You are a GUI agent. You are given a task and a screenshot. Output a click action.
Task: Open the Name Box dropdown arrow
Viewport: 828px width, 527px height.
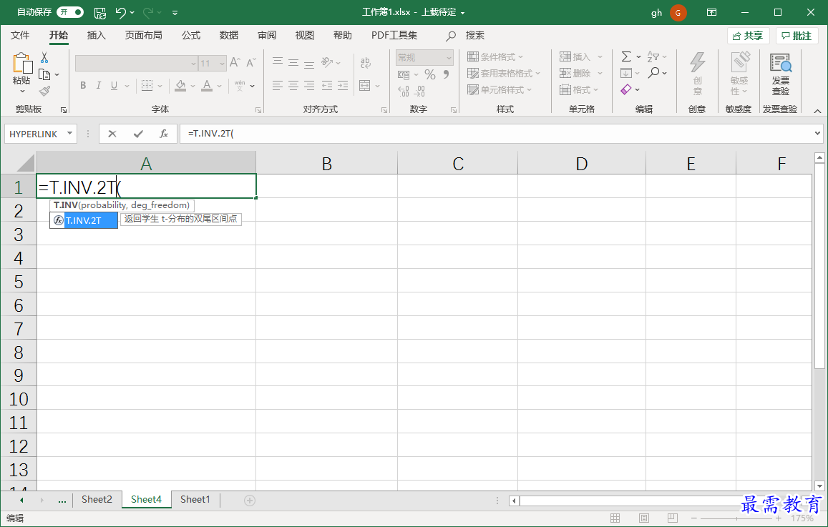coord(69,134)
